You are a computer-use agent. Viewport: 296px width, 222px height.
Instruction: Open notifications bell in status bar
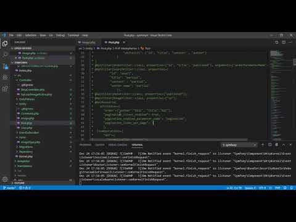point(292,188)
